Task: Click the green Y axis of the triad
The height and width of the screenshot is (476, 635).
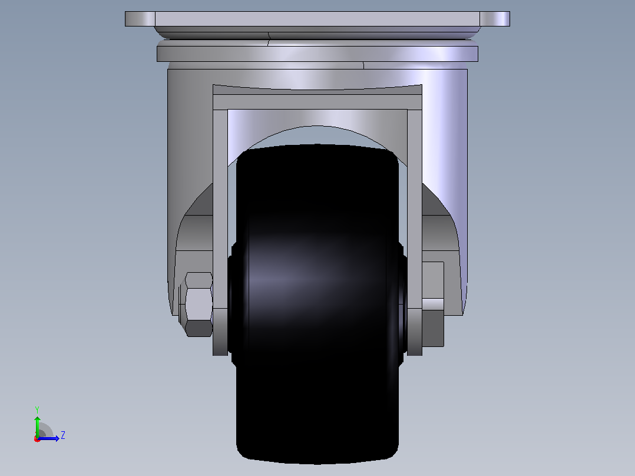Action: (x=37, y=426)
